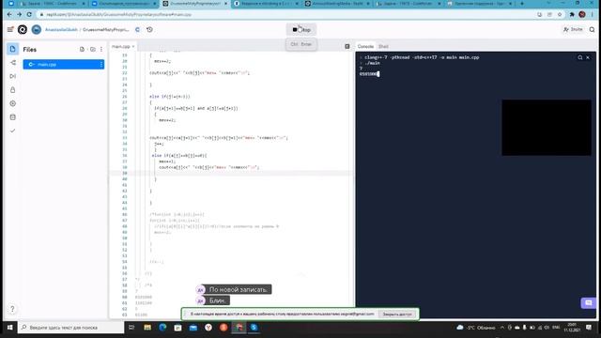601x338 pixels.
Task: Switch to the second browser tab
Action: tap(124, 4)
